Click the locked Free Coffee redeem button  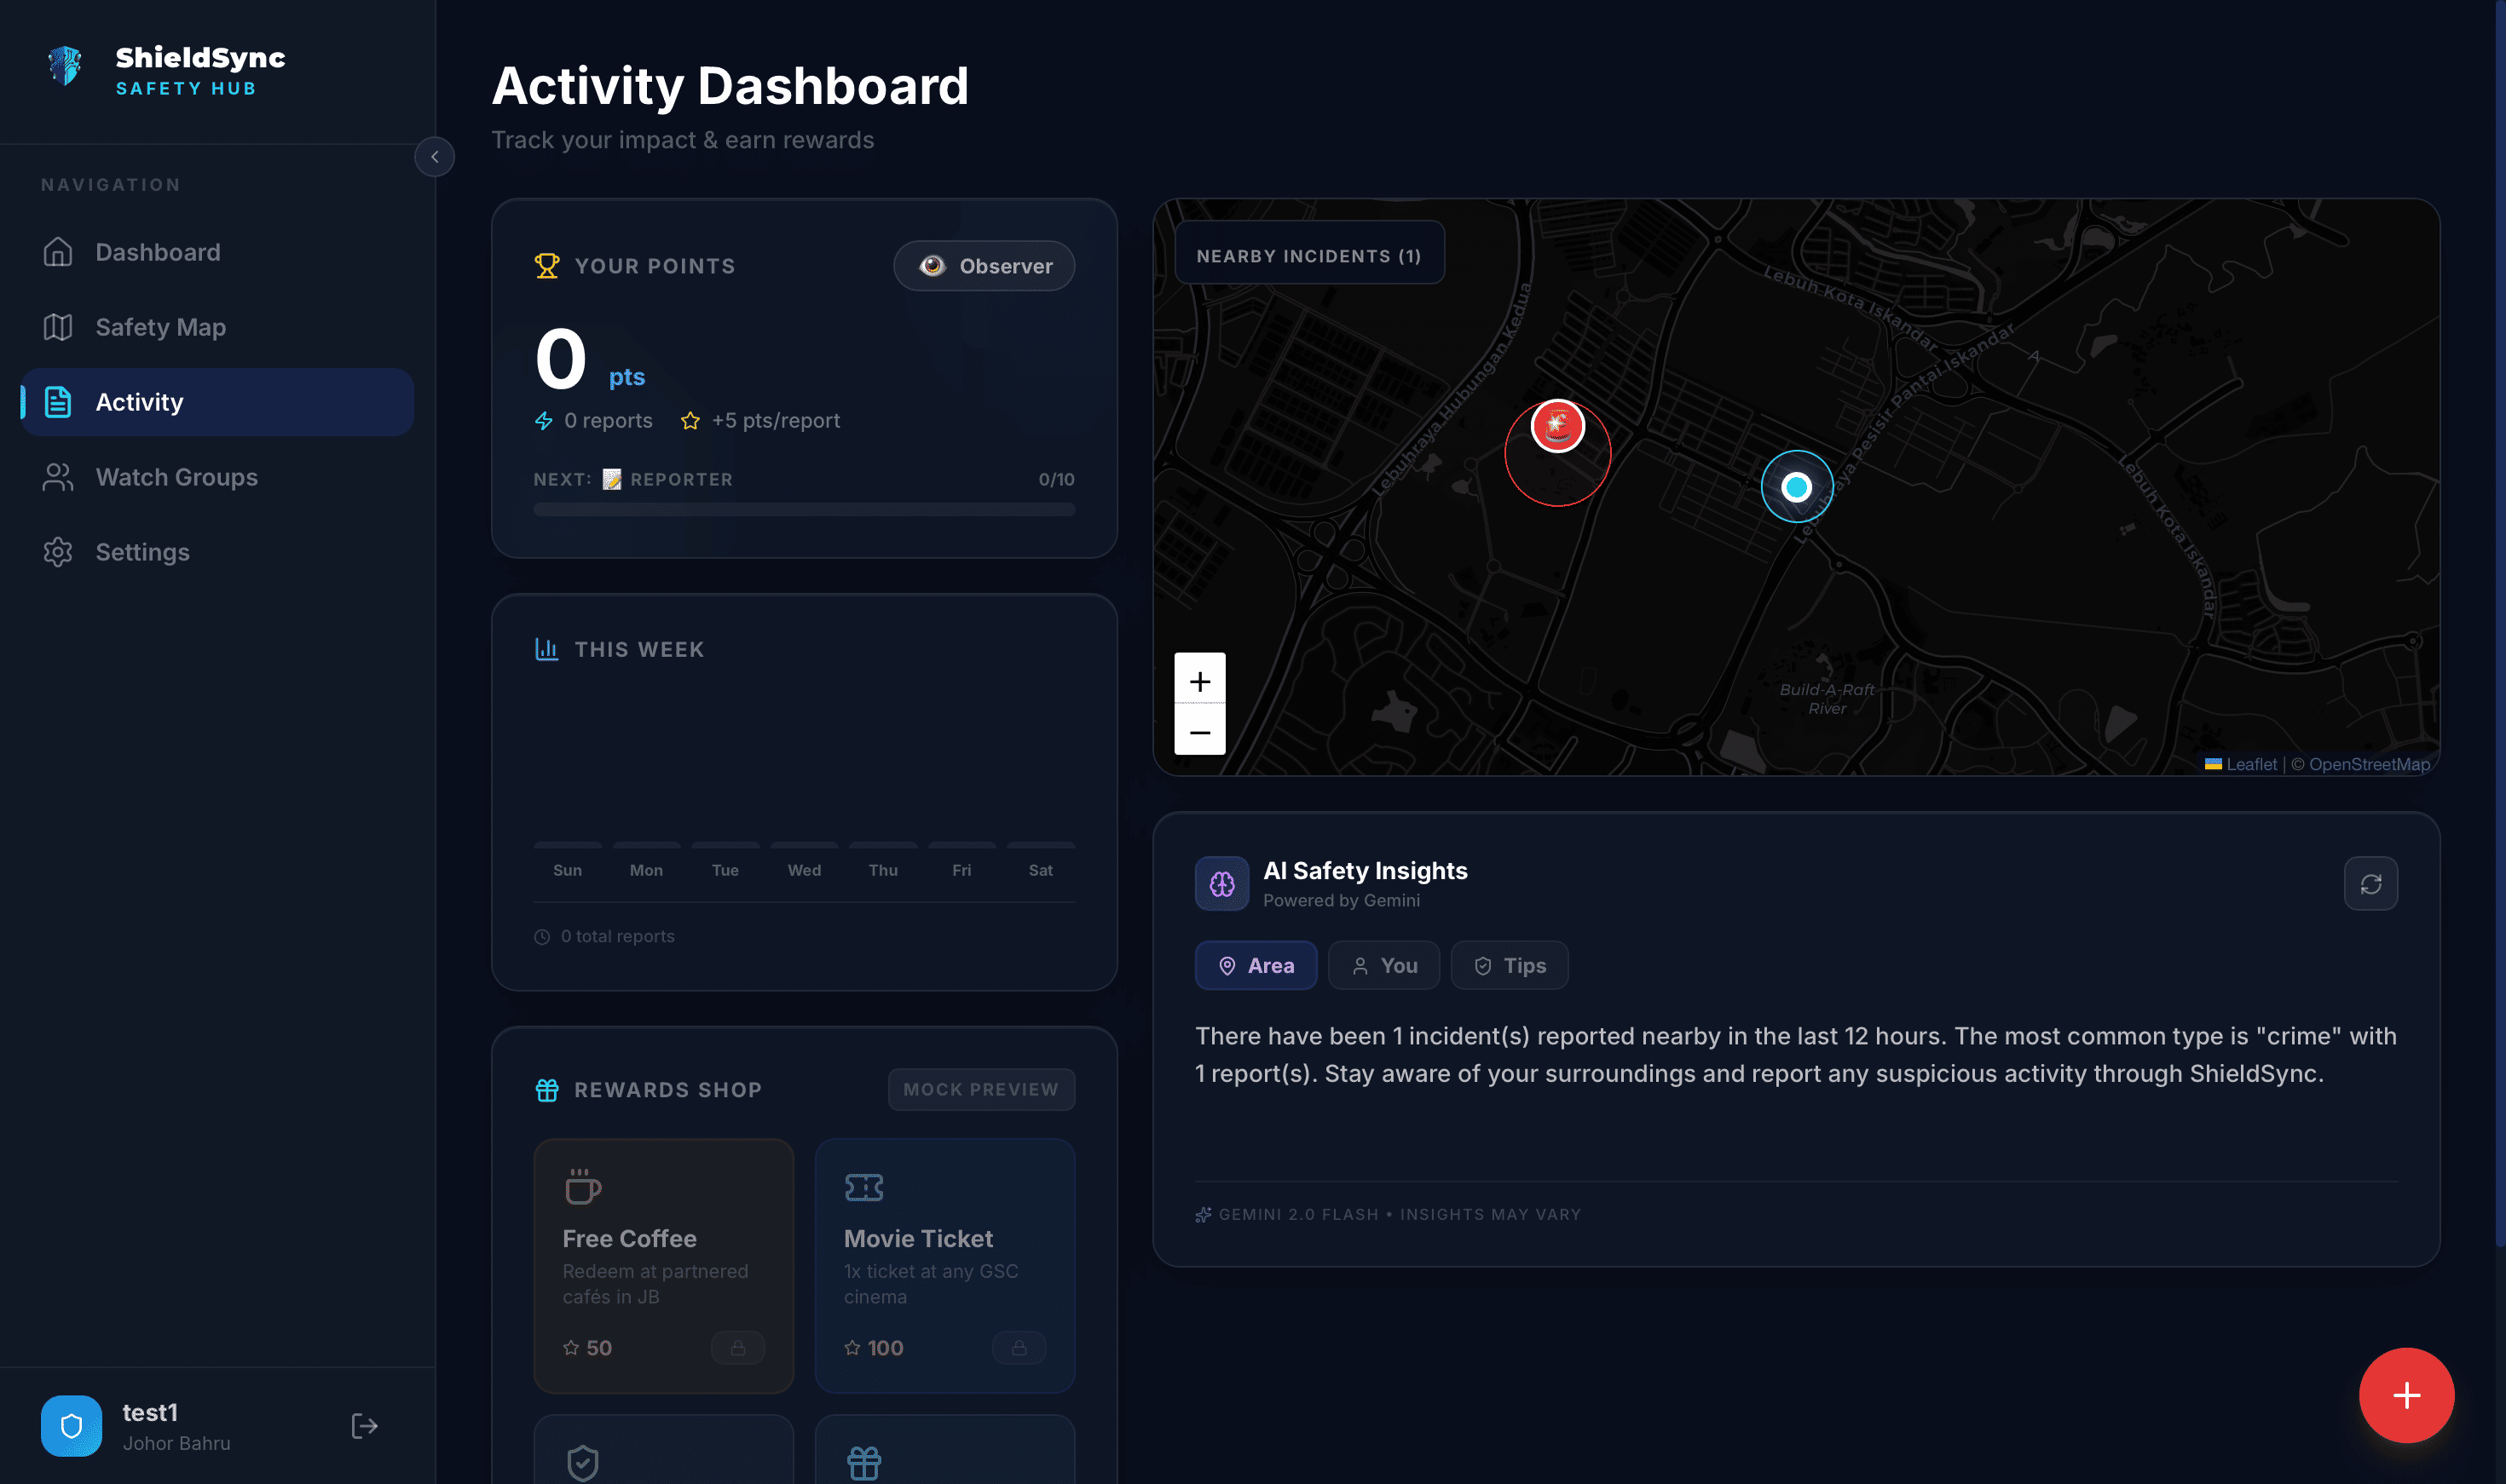pyautogui.click(x=737, y=1348)
